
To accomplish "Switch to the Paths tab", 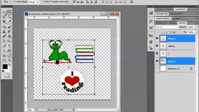I will click(172, 23).
